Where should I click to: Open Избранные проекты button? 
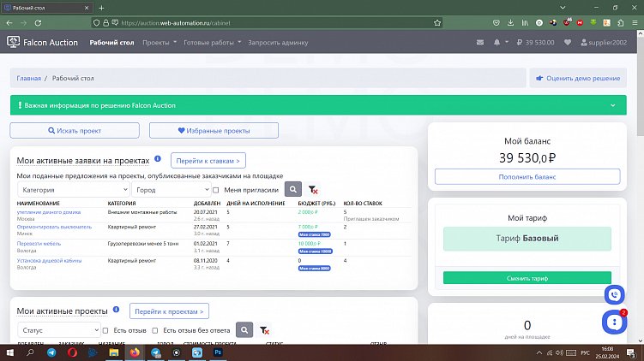pos(214,130)
